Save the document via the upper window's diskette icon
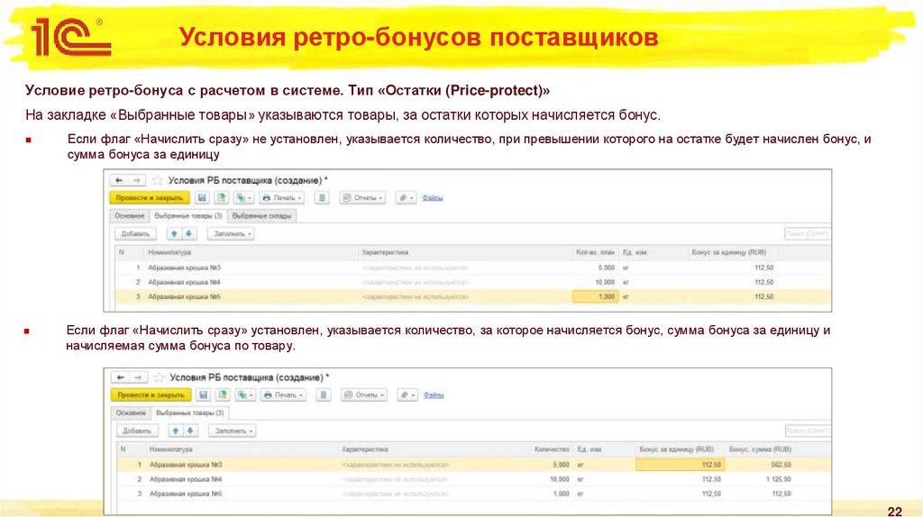The width and height of the screenshot is (923, 517). [x=202, y=198]
